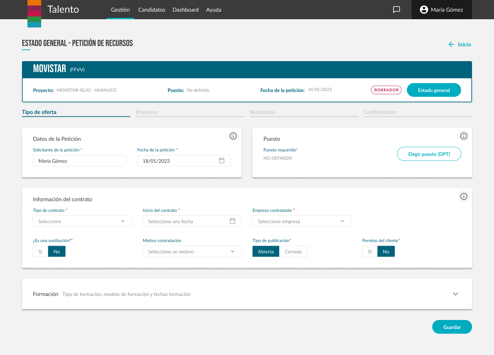This screenshot has width=494, height=355.
Task: Click the María Gómez user avatar icon
Action: pos(424,10)
